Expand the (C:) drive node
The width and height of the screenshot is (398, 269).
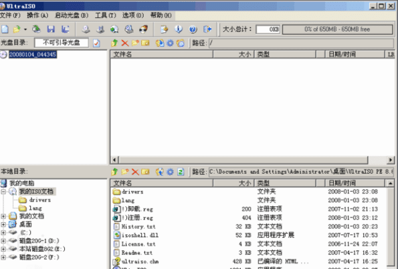click(x=3, y=232)
